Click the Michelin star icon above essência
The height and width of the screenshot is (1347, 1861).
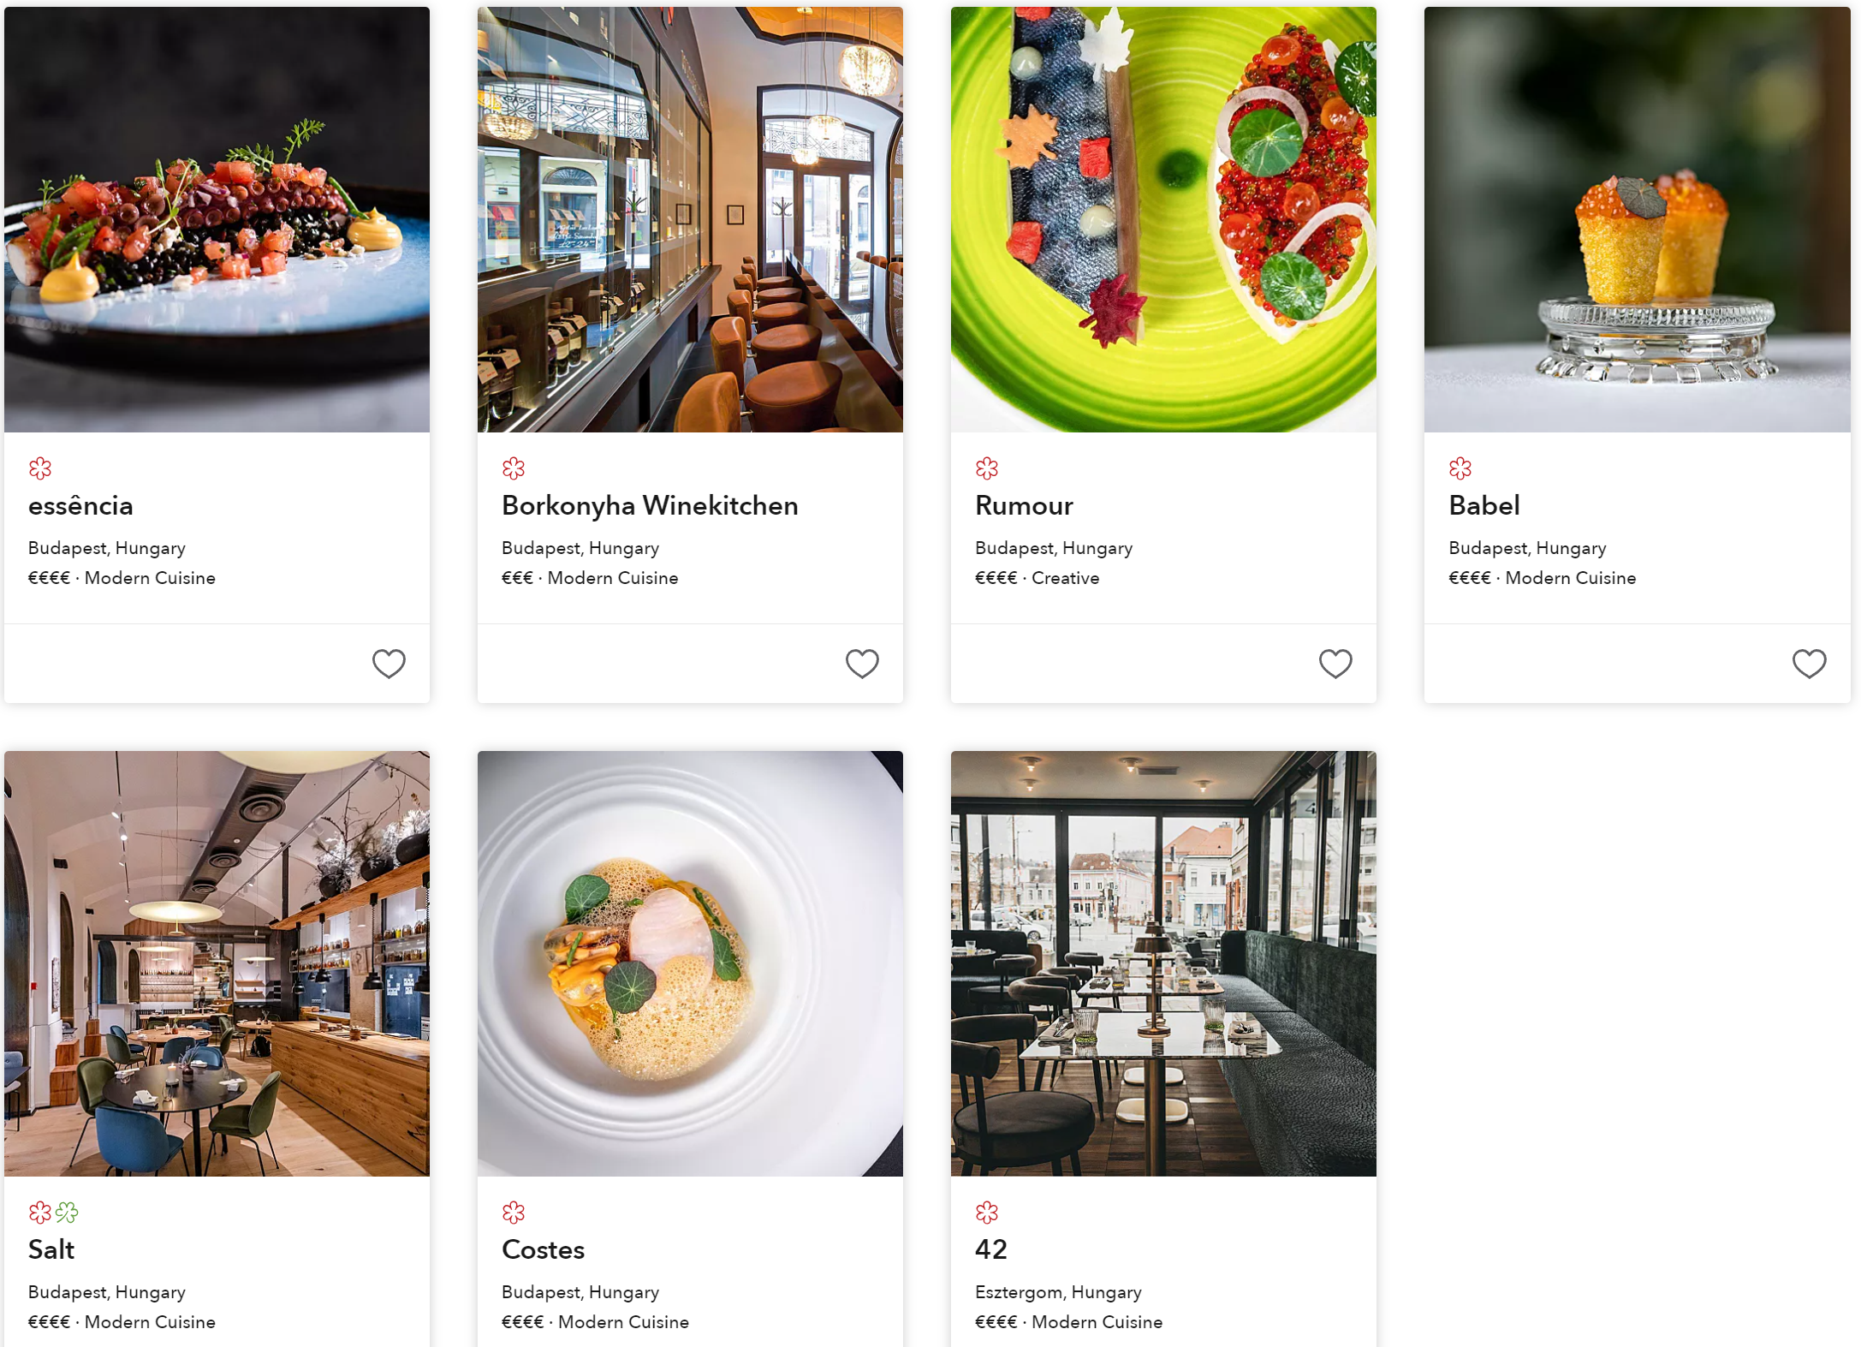40,468
